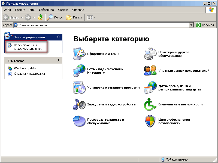
Task: Open the User Accounts icon
Action: [x=150, y=71]
